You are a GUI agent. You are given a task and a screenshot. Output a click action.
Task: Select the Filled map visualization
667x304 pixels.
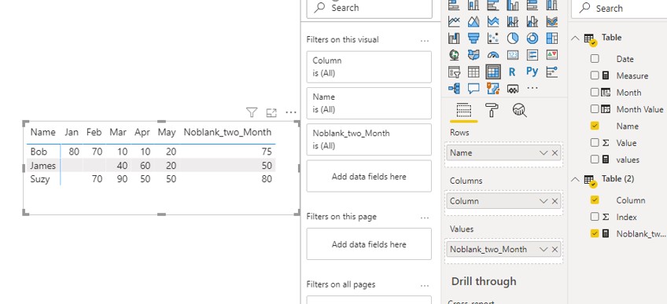click(x=474, y=55)
